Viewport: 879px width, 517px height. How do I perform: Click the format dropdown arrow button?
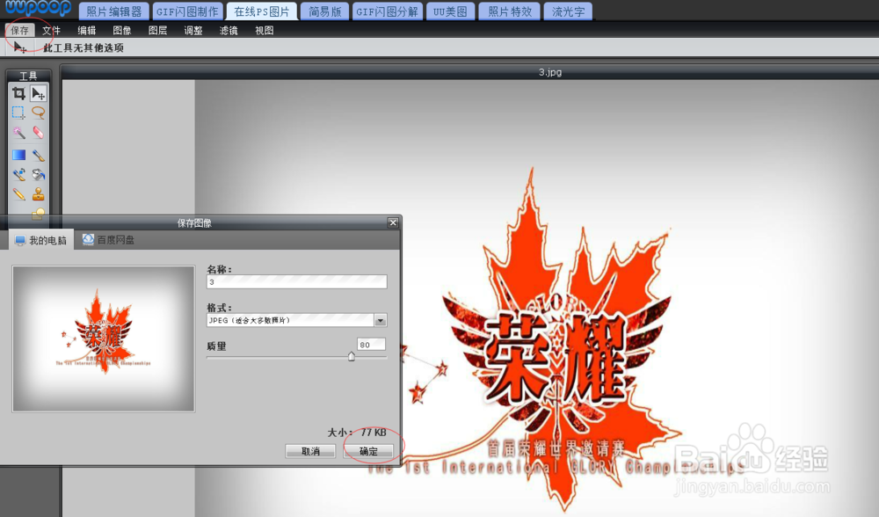(x=380, y=320)
